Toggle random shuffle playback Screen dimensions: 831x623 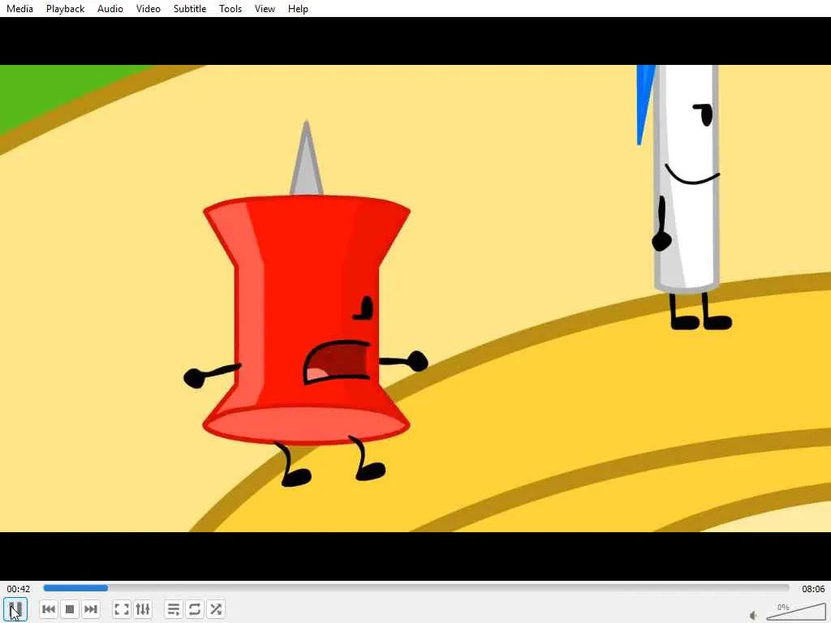[x=216, y=609]
